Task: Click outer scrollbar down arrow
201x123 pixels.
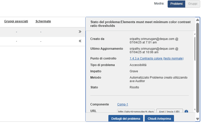Action: (197, 119)
